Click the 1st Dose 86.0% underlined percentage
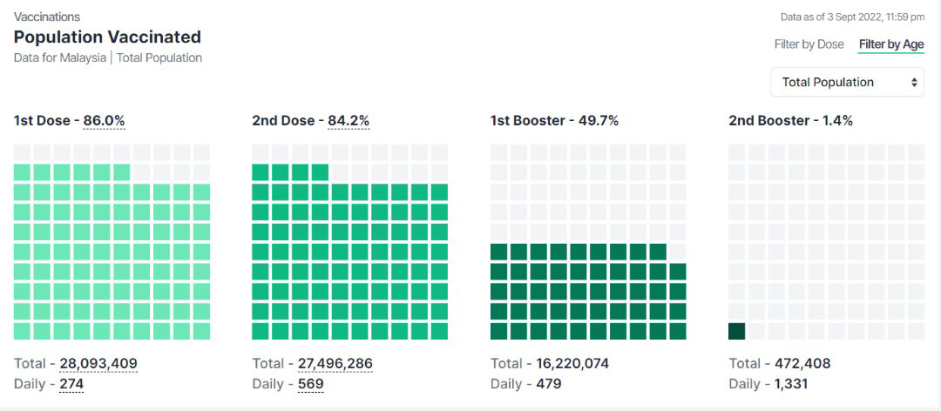Screen dimensions: 941x411 coord(105,120)
